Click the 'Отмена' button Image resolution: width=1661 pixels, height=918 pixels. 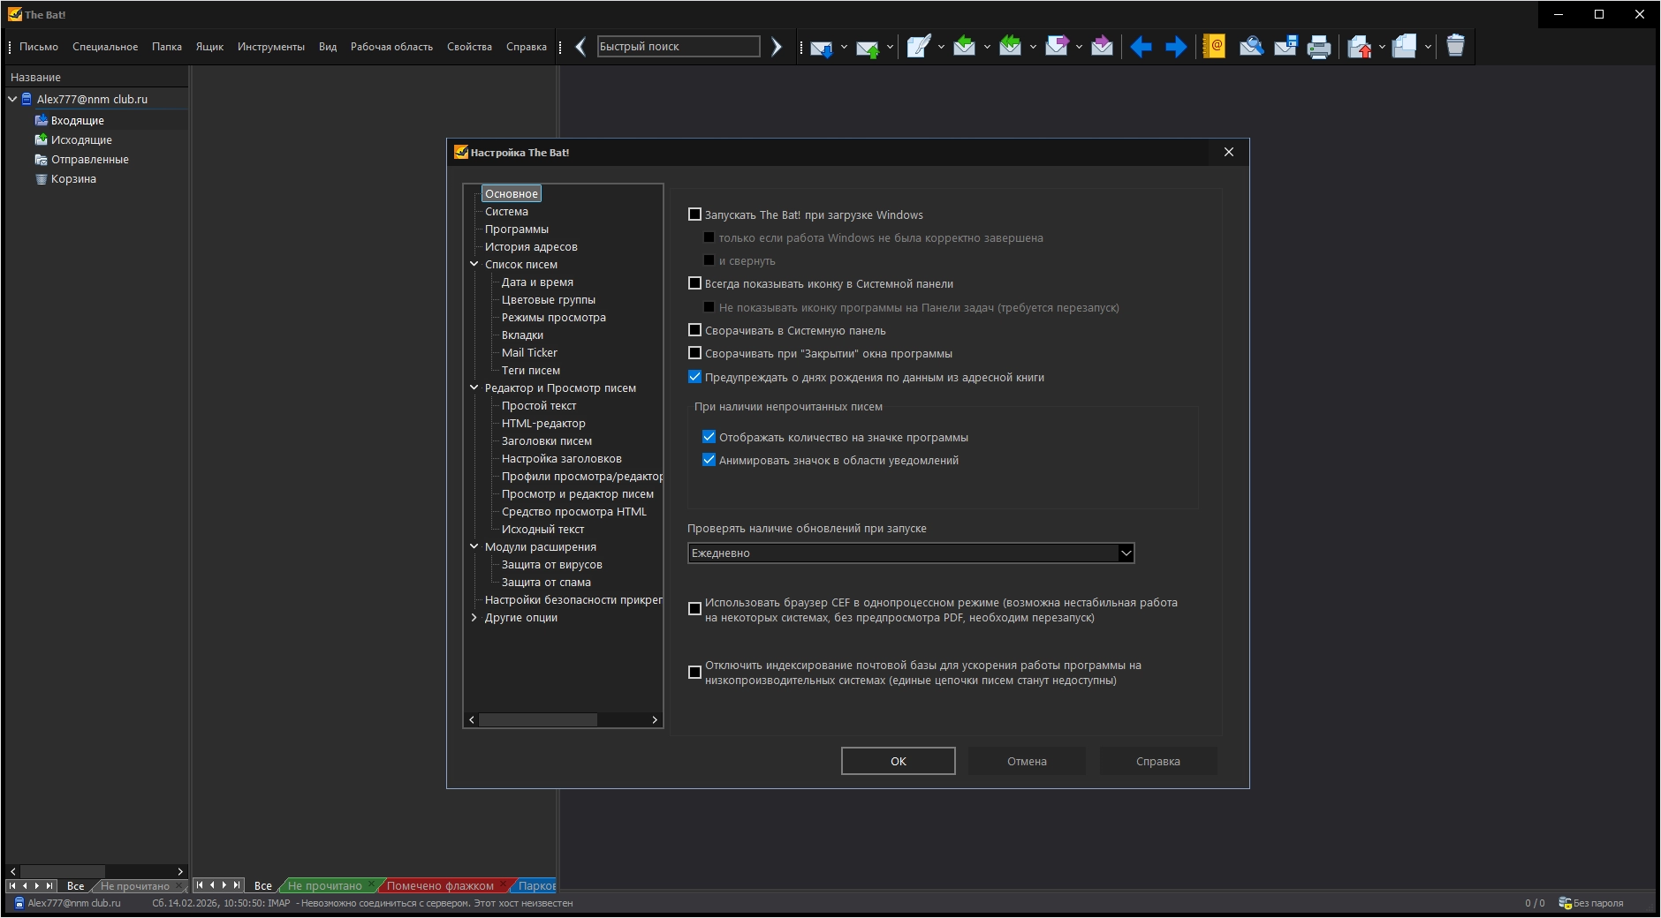pos(1027,761)
